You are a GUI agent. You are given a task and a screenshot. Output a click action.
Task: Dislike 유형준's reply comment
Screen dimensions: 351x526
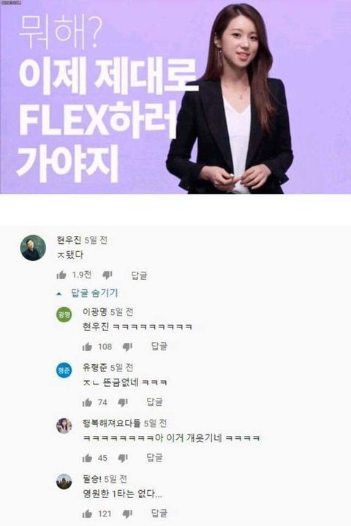coord(123,402)
